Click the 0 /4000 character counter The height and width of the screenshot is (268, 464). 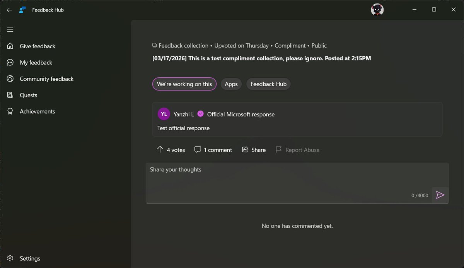point(420,195)
